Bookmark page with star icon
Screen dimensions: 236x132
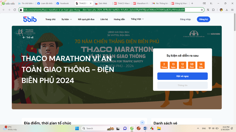pyautogui.click(x=202, y=10)
